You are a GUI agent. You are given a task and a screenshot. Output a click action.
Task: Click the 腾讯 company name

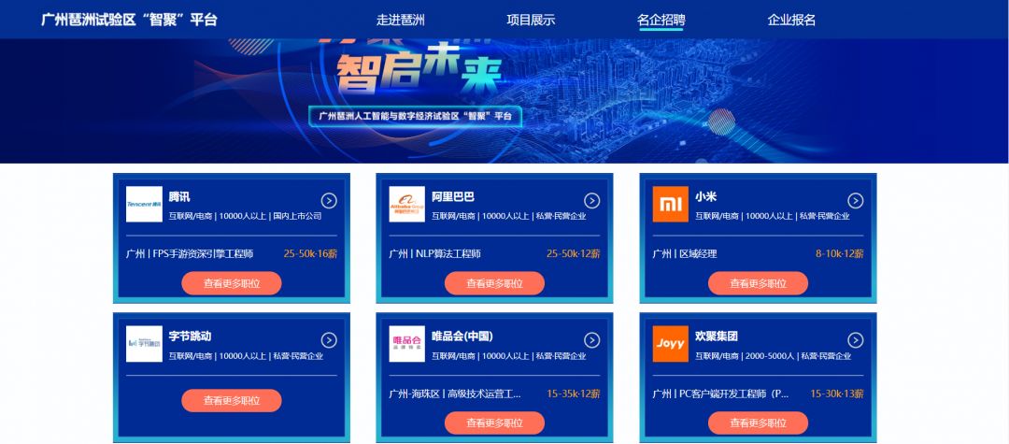tap(179, 197)
